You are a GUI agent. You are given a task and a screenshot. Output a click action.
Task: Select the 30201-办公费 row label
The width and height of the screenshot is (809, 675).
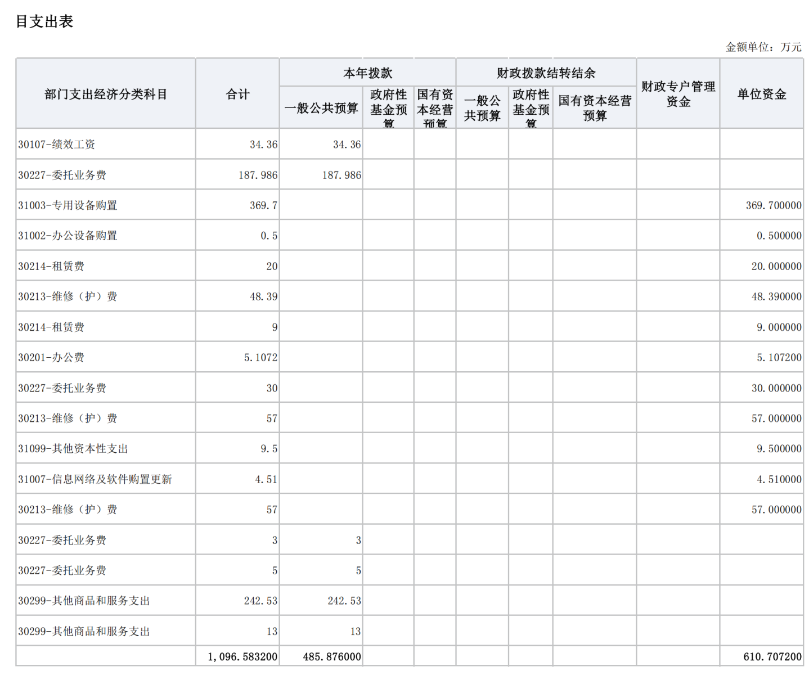(x=51, y=357)
